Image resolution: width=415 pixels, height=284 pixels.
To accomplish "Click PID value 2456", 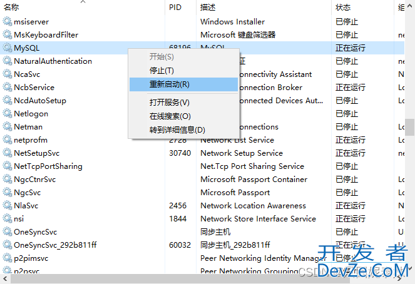I will pos(178,206).
